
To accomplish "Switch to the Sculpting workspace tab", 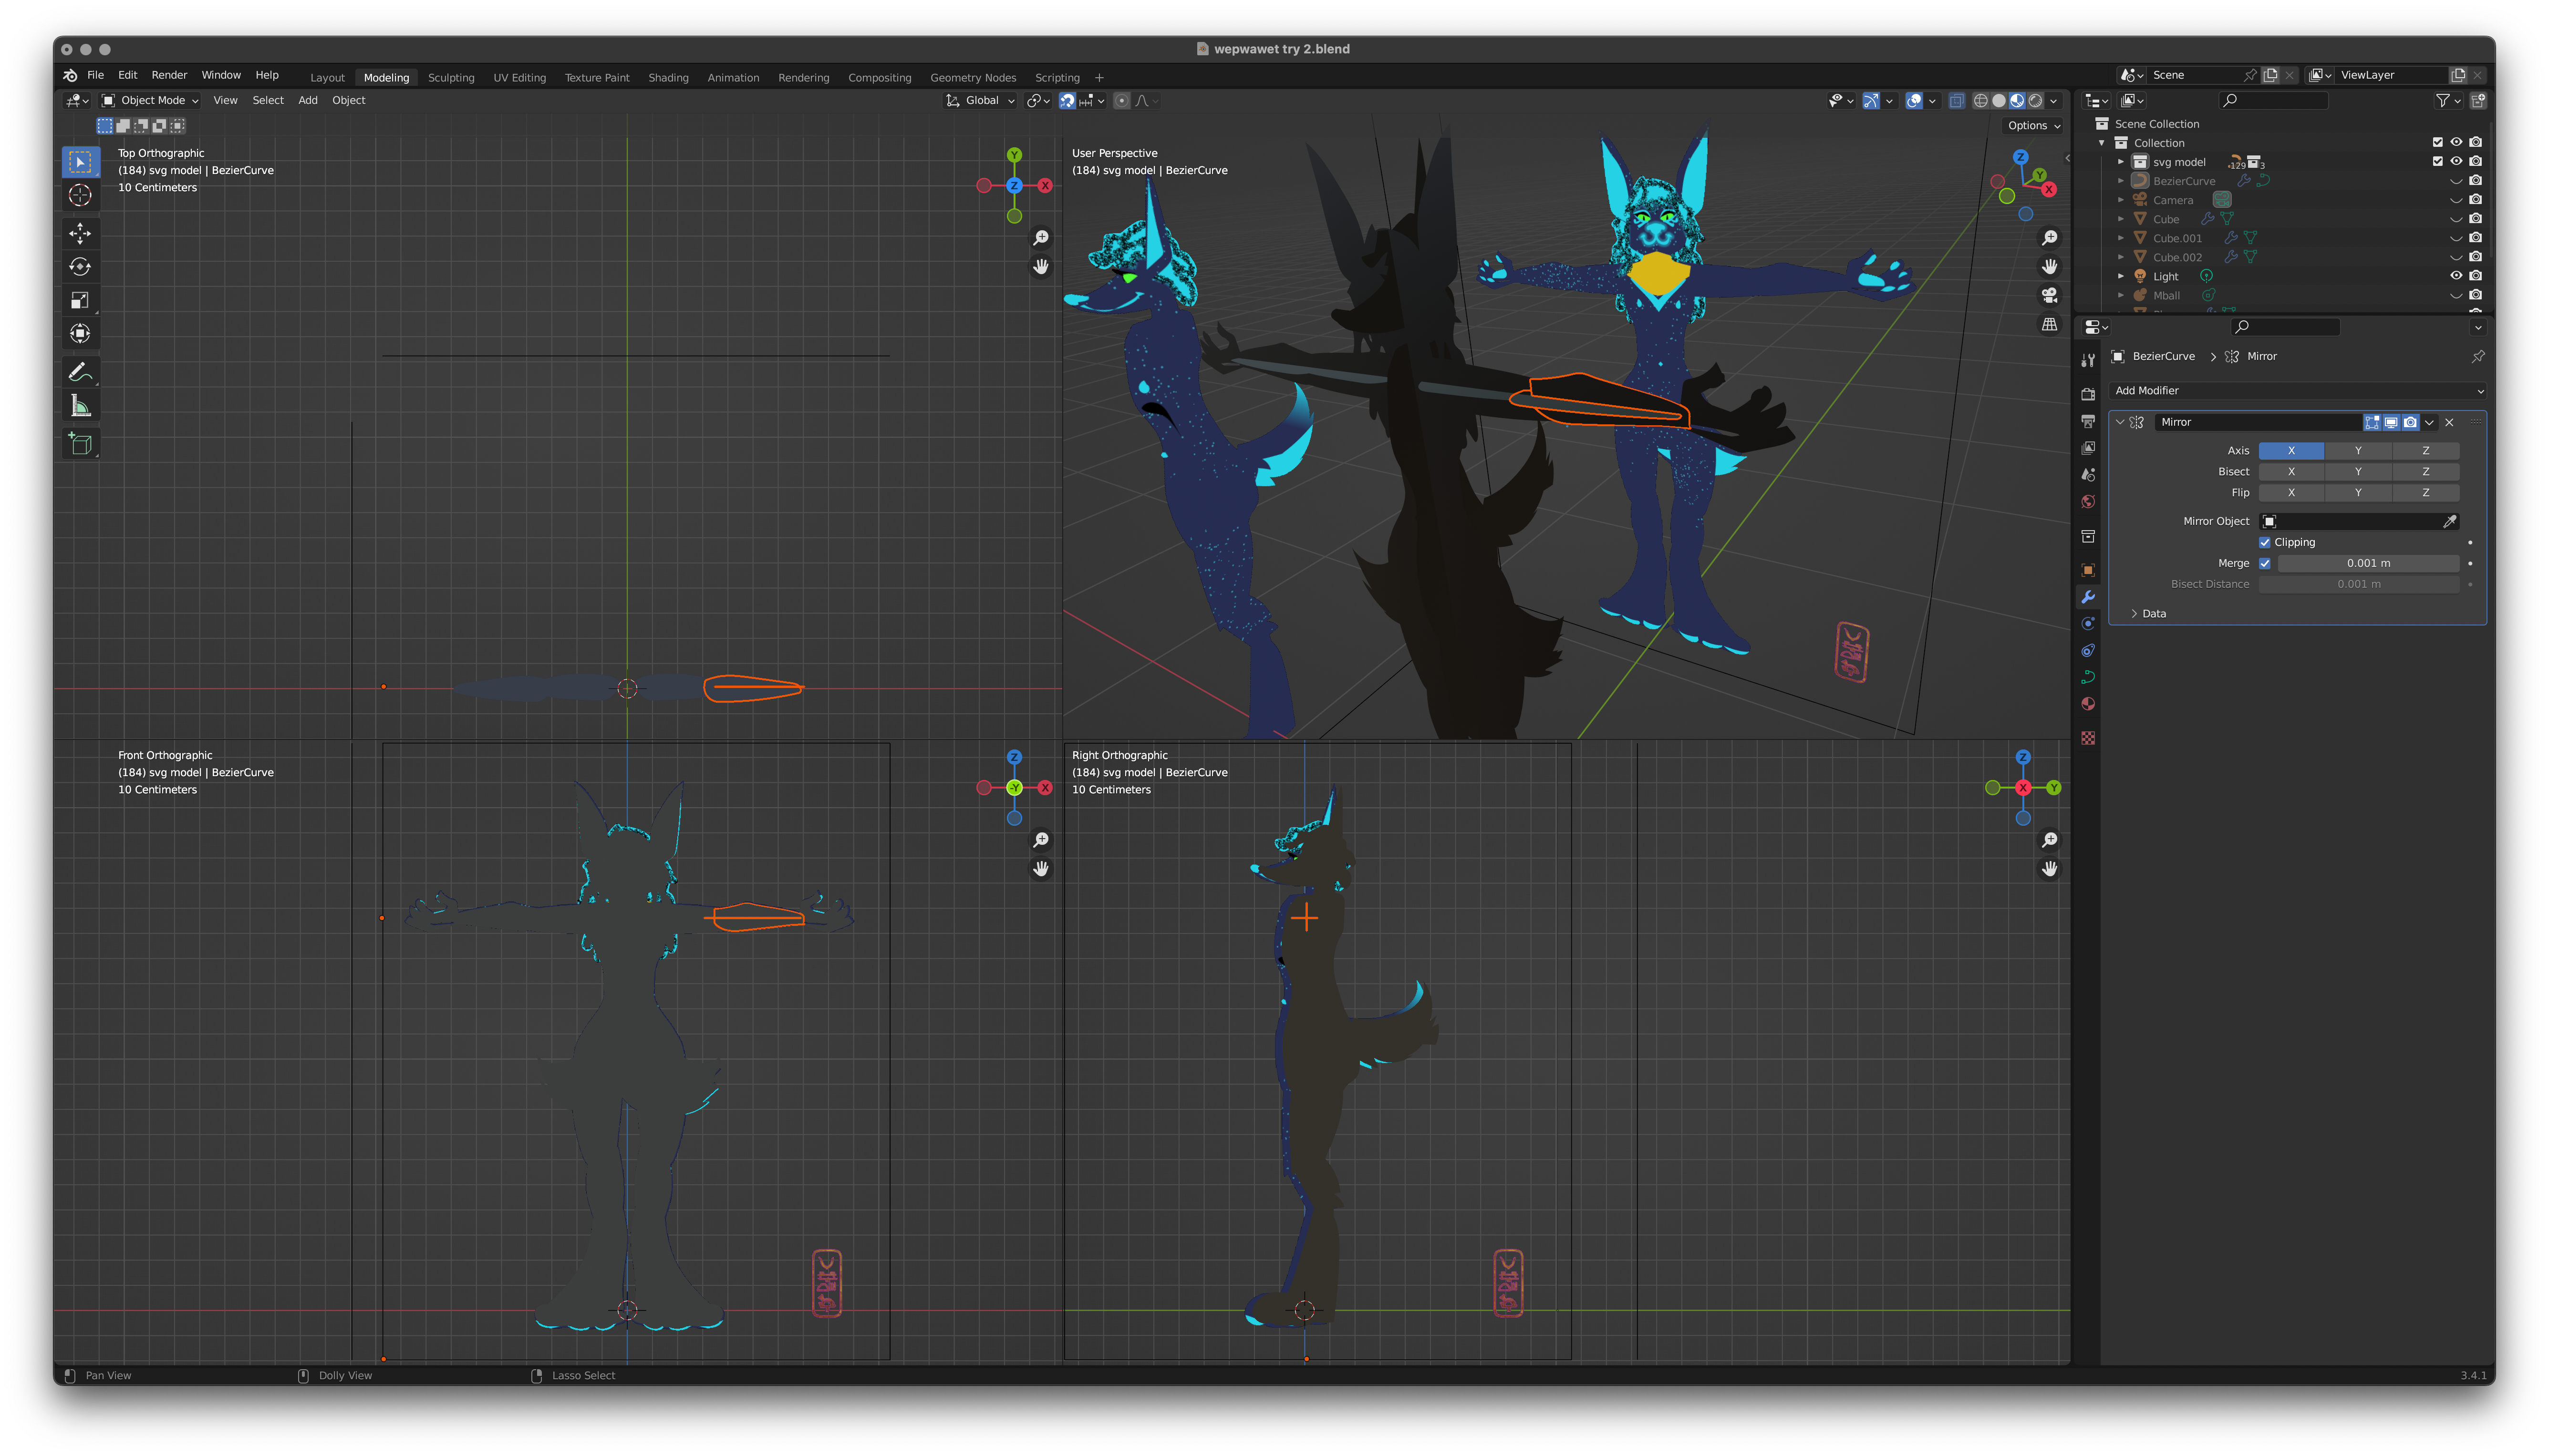I will (451, 78).
